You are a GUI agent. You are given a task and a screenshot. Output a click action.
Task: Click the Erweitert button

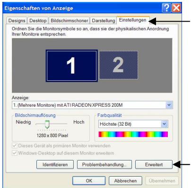(154, 164)
